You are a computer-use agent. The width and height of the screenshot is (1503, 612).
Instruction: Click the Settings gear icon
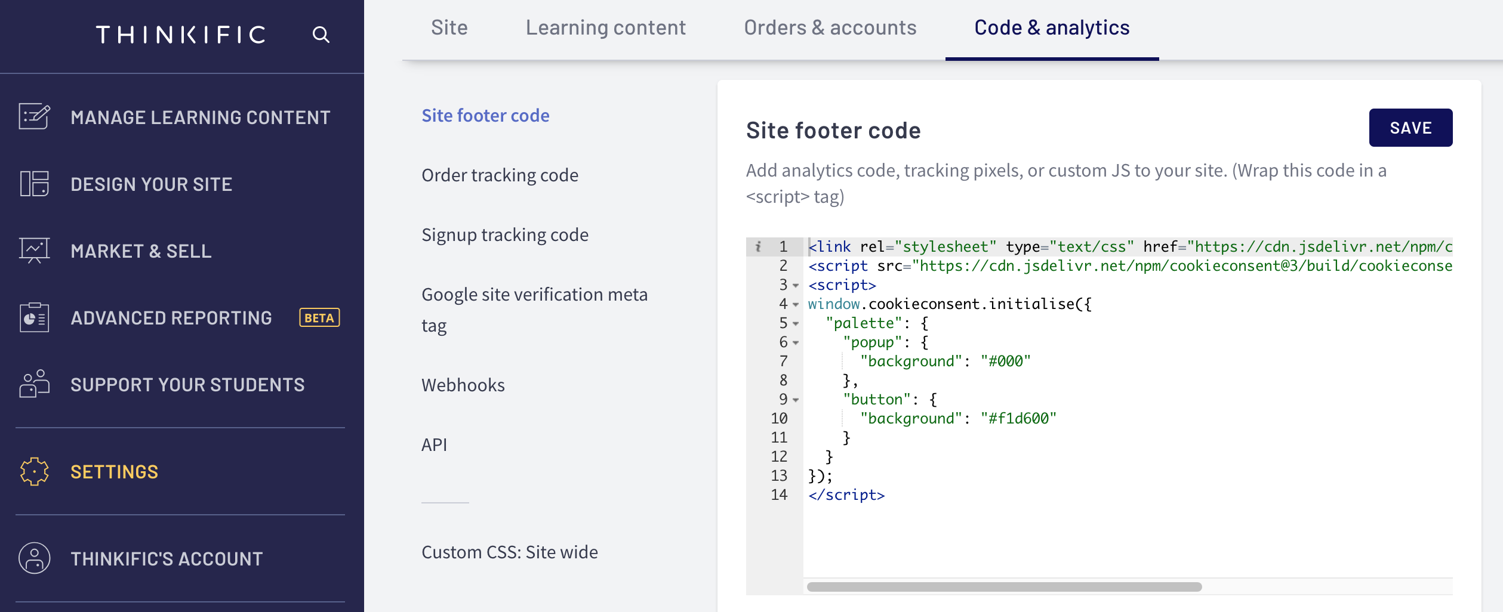[x=35, y=471]
